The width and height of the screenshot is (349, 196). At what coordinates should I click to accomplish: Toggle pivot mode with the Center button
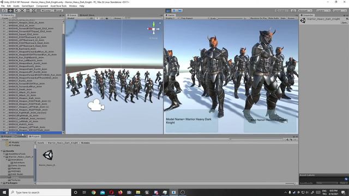click(46, 10)
